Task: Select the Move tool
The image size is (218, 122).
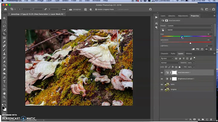Action: [4, 18]
